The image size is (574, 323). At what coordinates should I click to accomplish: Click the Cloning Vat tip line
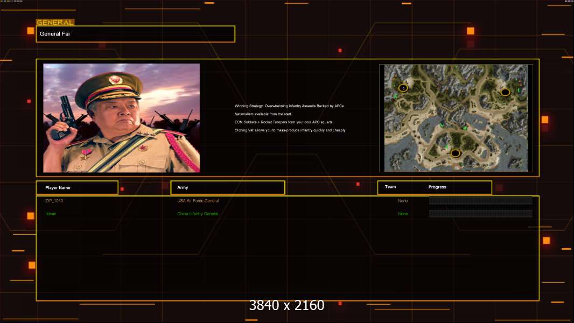[x=290, y=130]
